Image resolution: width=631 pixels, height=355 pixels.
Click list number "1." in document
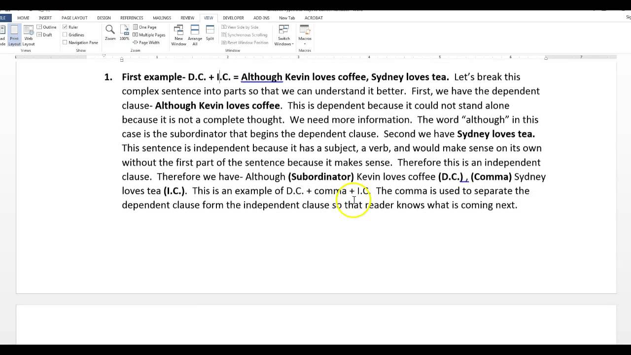click(108, 77)
